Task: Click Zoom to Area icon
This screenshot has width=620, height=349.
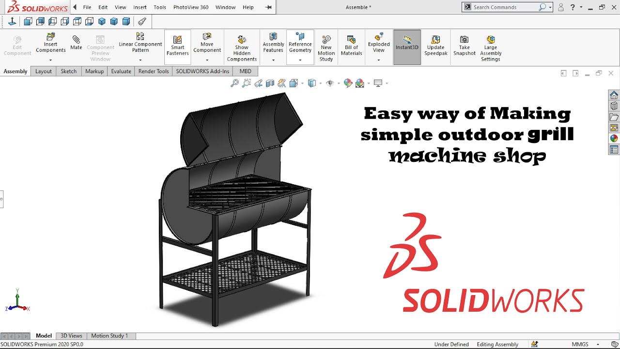Action: point(246,83)
